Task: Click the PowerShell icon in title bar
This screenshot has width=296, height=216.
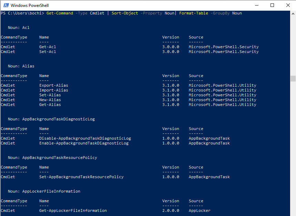Action: (6, 5)
